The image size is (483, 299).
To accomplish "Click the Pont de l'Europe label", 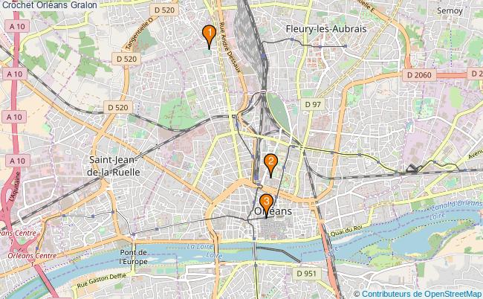I will (x=133, y=257).
